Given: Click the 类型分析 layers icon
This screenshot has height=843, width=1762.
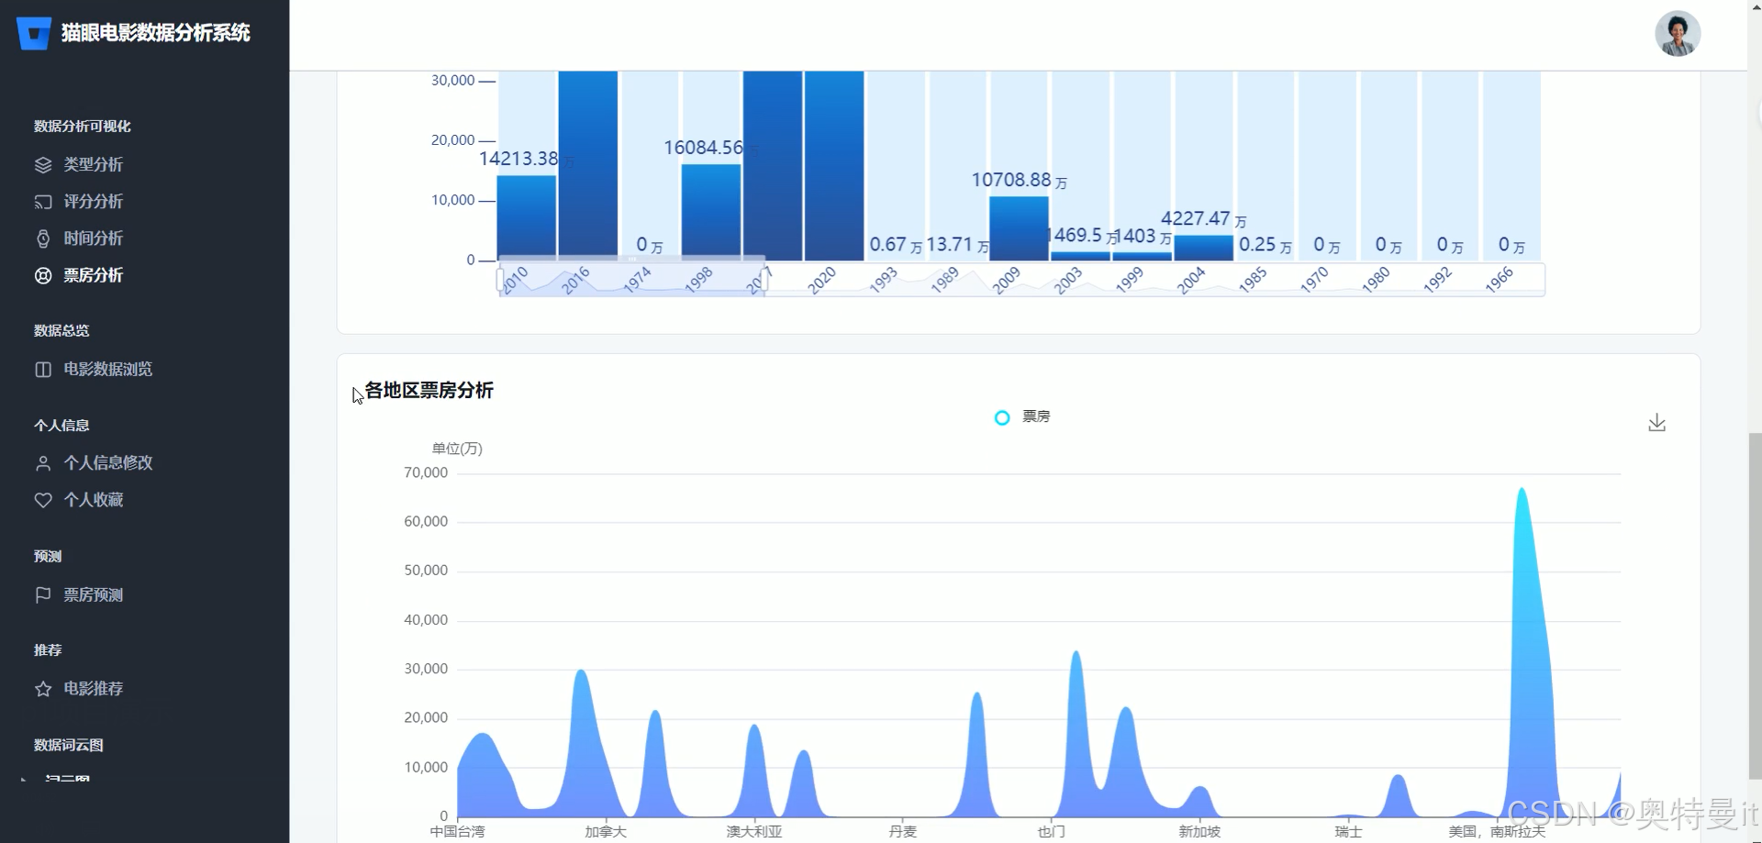Looking at the screenshot, I should point(43,165).
